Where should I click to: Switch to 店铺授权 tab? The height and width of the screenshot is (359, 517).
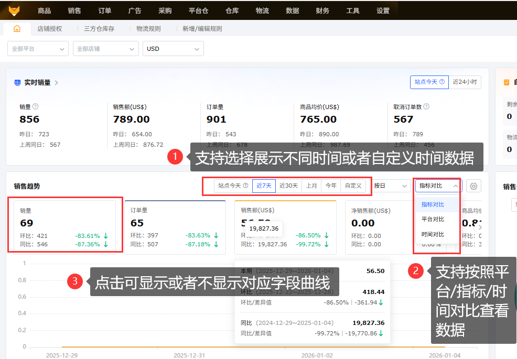click(x=49, y=29)
